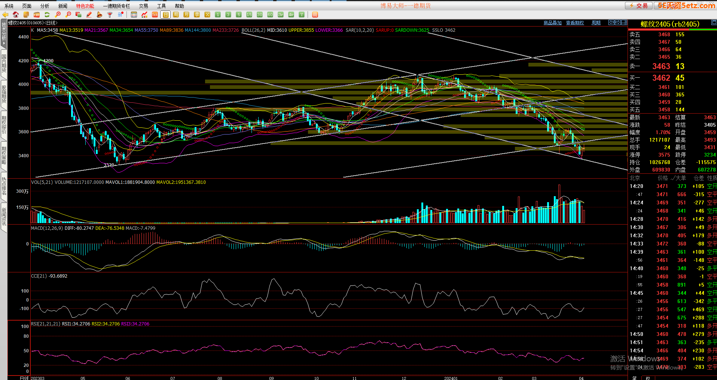Switch to the weekly (周) period button

176,15
